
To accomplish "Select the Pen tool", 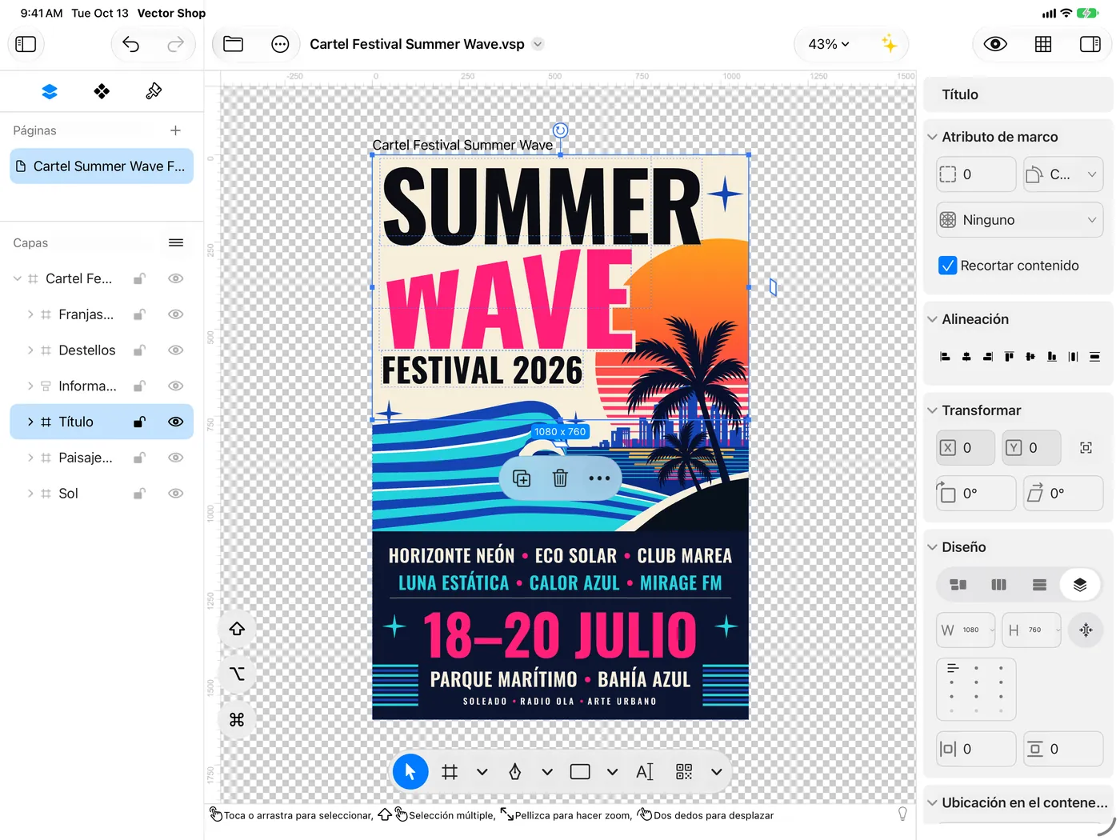I will click(x=515, y=772).
